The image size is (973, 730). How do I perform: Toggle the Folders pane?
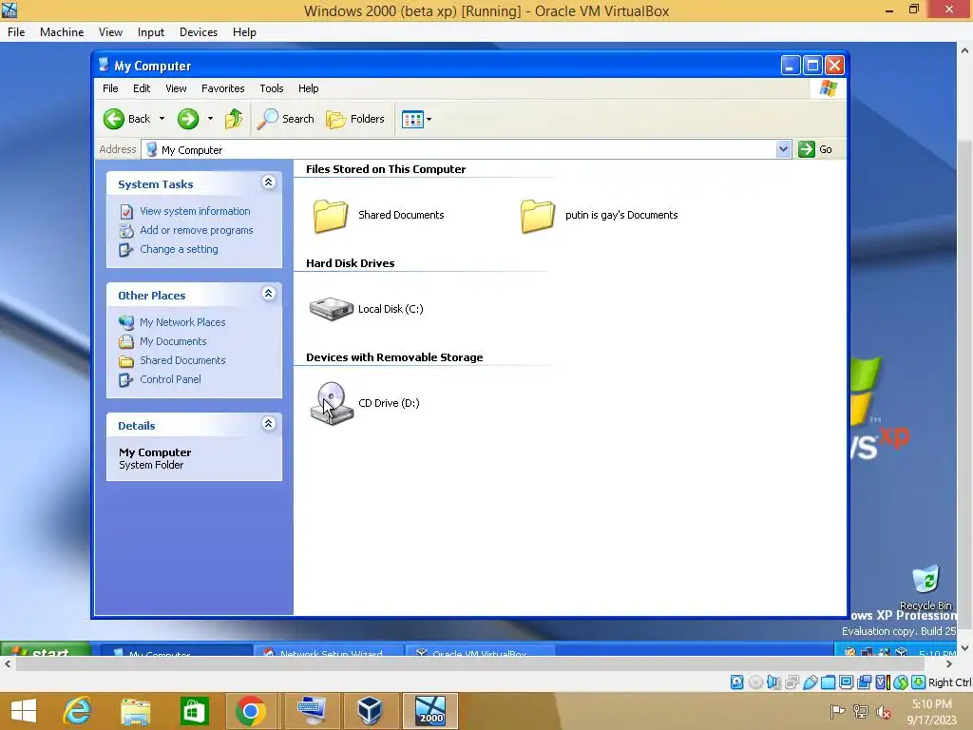(x=355, y=119)
